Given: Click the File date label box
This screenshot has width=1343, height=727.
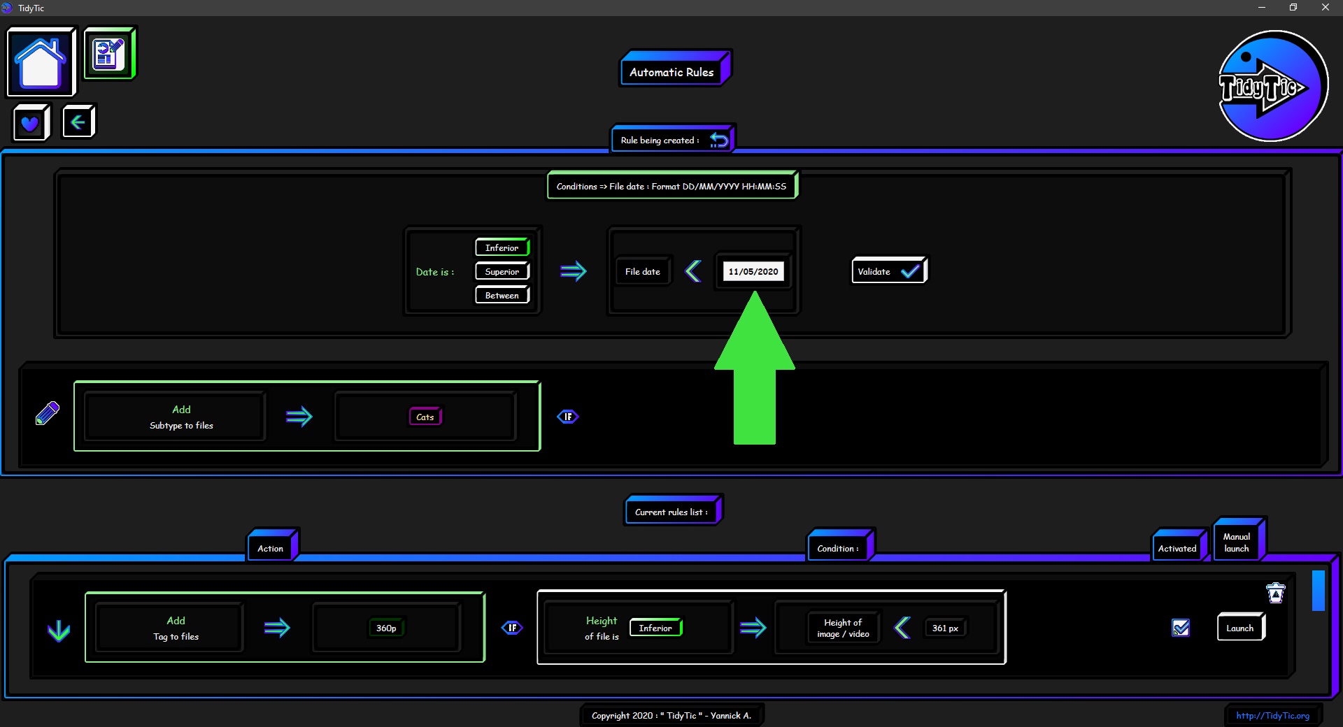Looking at the screenshot, I should pos(643,271).
